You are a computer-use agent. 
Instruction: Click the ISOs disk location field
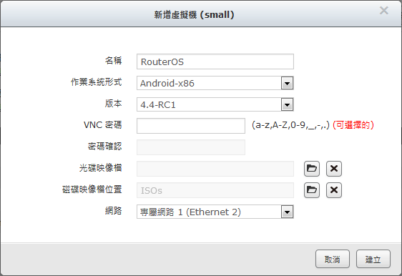pos(215,190)
